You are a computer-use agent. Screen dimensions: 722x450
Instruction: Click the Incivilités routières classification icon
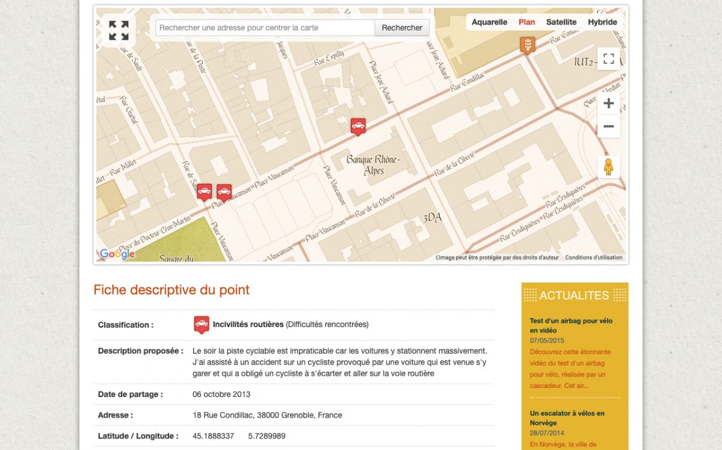click(x=202, y=324)
